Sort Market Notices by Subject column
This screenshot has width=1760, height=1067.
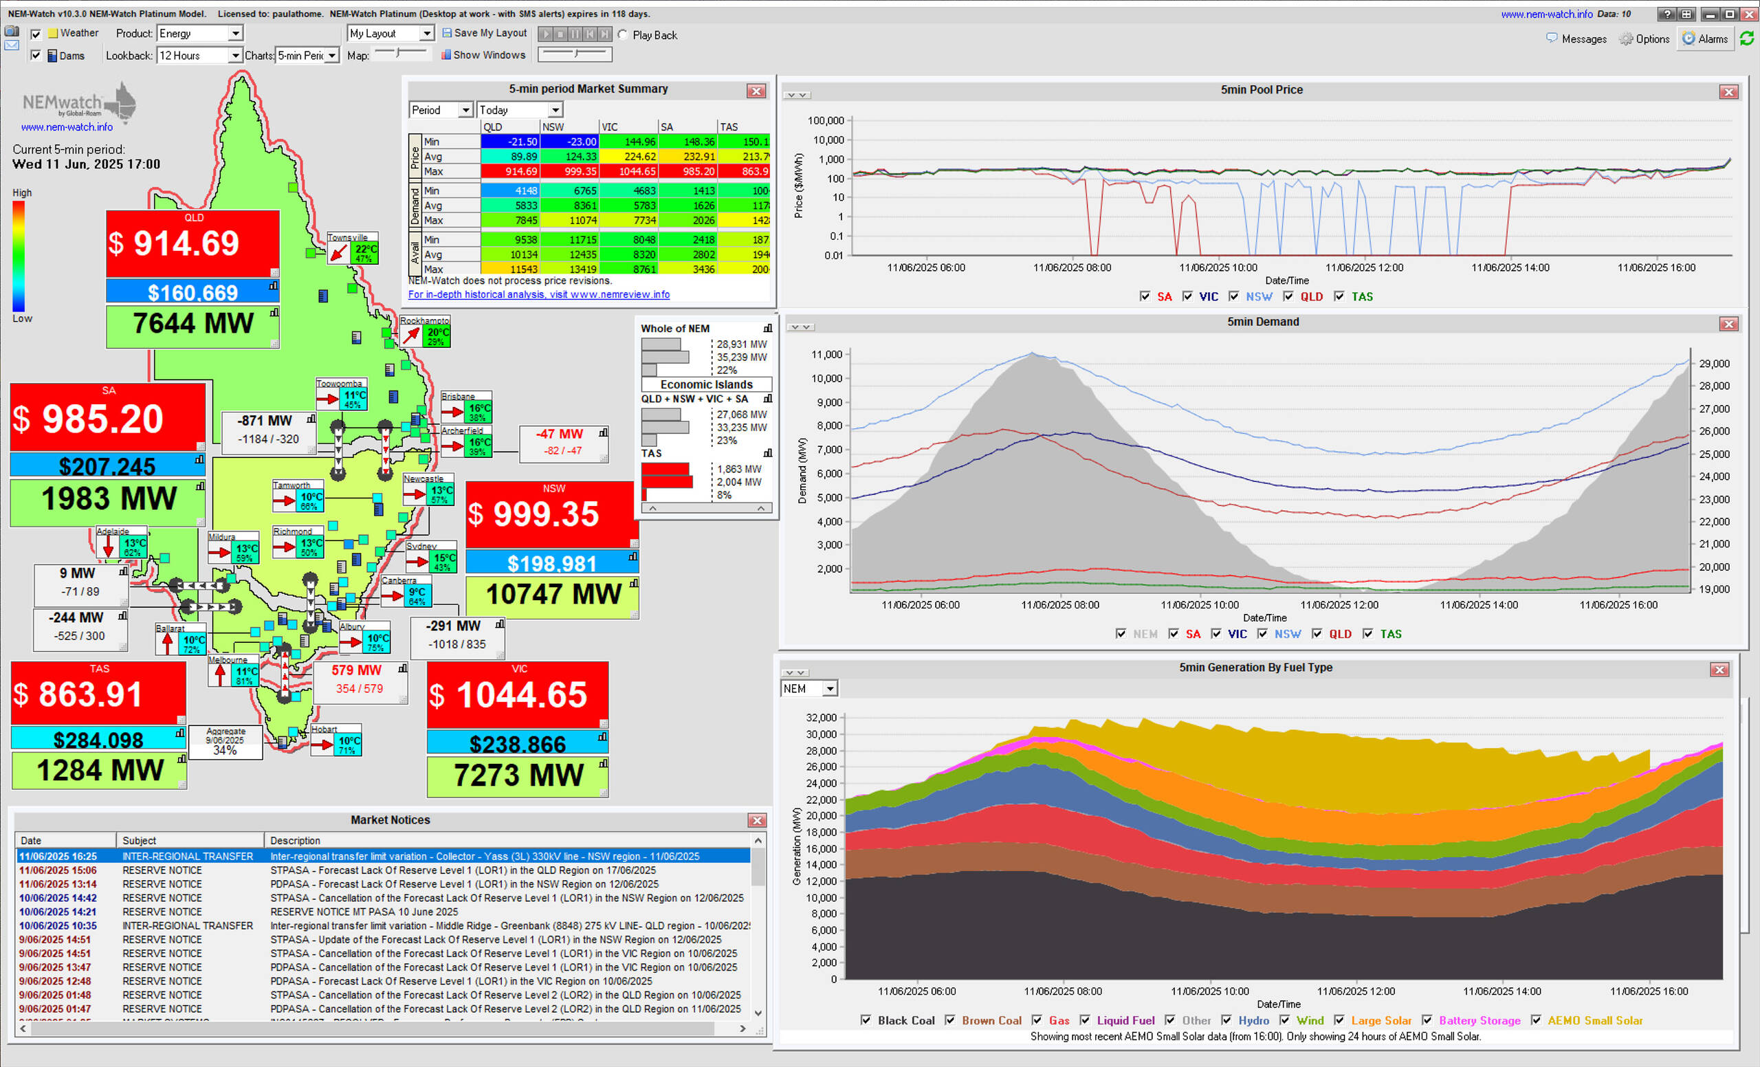190,841
